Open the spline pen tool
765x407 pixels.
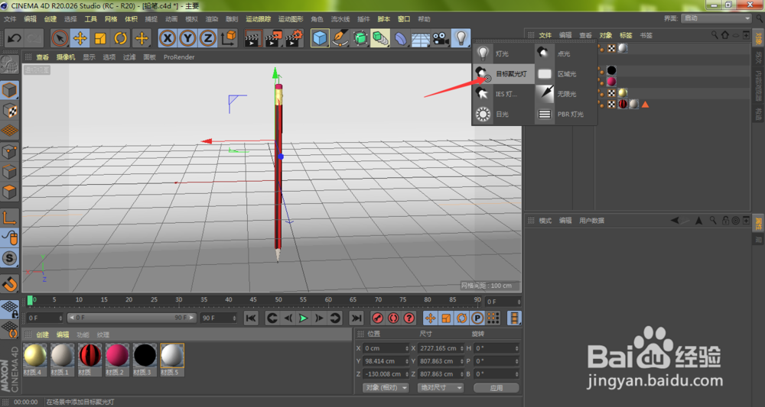click(340, 38)
